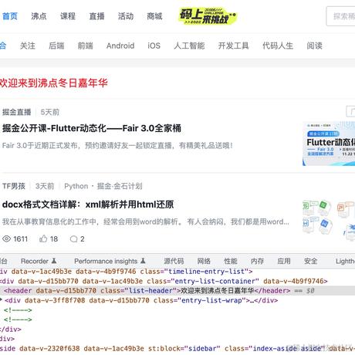This screenshot has width=355, height=355.
Task: Open the 掘金·金石计划 tag
Action: pos(120,186)
